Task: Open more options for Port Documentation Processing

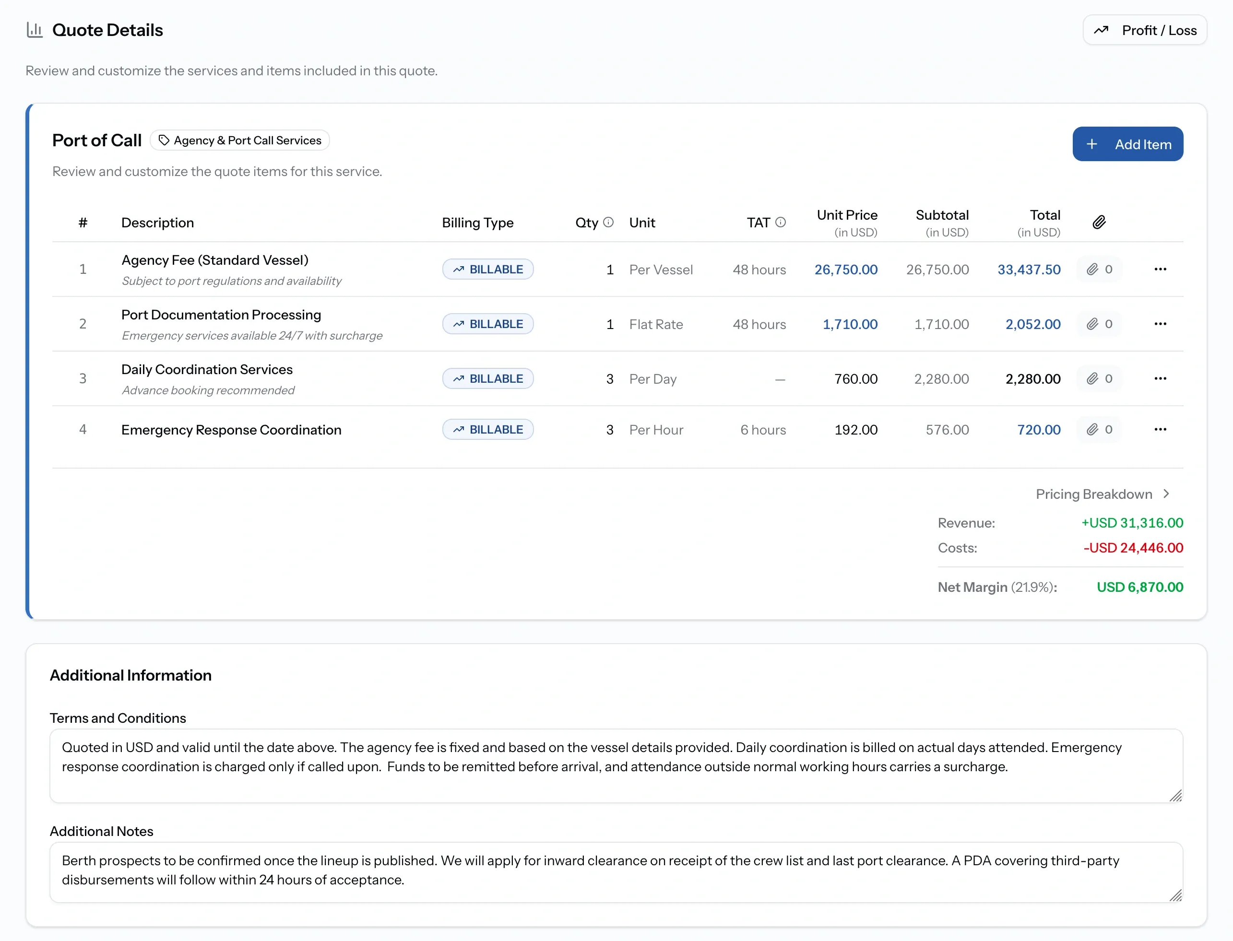Action: [x=1160, y=324]
